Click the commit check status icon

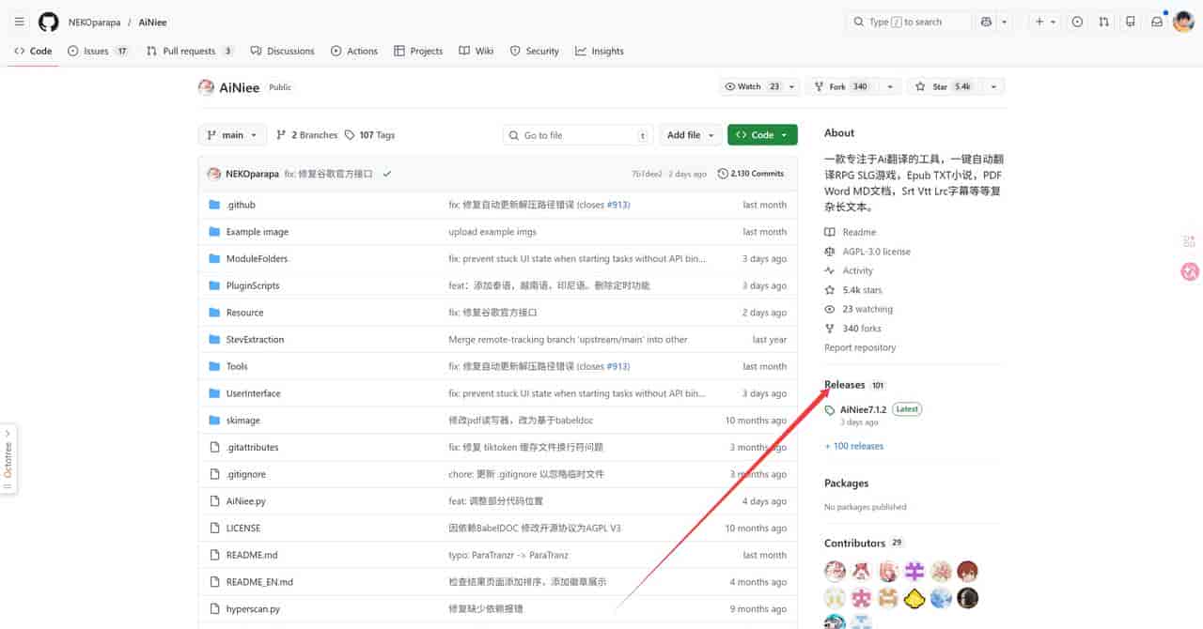[x=387, y=174]
